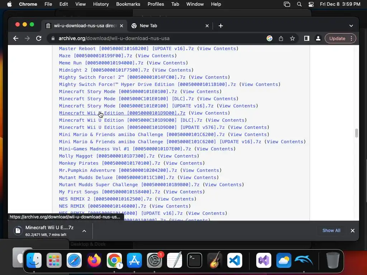Open Mutant Mudds Deluxe .7z link
The height and width of the screenshot is (275, 367).
(116, 178)
